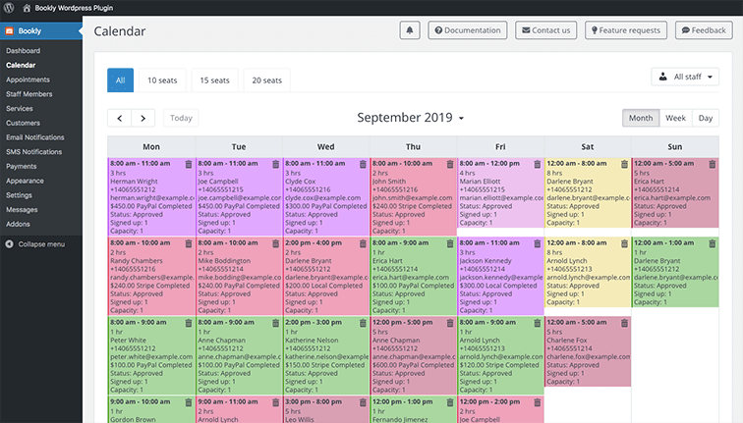The height and width of the screenshot is (423, 743).
Task: Select the 10 seats tab
Action: pos(162,79)
